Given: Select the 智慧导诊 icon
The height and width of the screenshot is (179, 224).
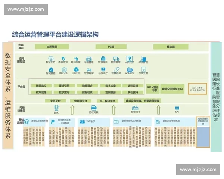Looking at the screenshot, I should [x=103, y=58].
